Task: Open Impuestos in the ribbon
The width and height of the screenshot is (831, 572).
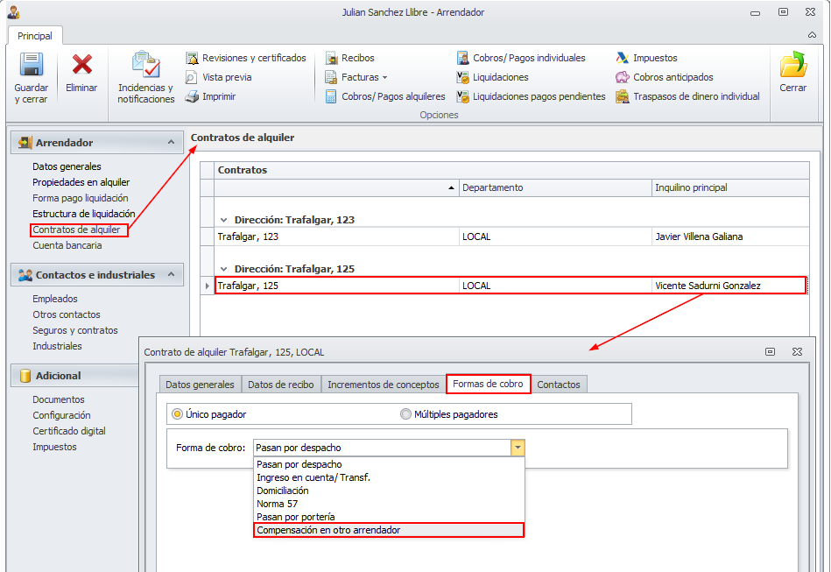Action: [x=646, y=58]
